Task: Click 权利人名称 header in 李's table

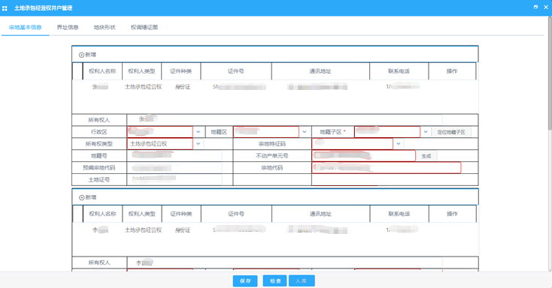Action: [102, 214]
